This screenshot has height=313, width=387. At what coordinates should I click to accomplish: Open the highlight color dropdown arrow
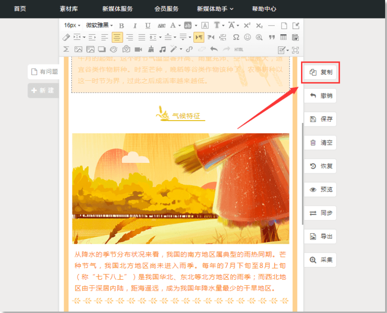click(196, 26)
